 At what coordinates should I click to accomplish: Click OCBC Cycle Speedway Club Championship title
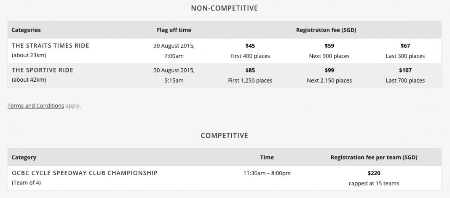(x=85, y=173)
